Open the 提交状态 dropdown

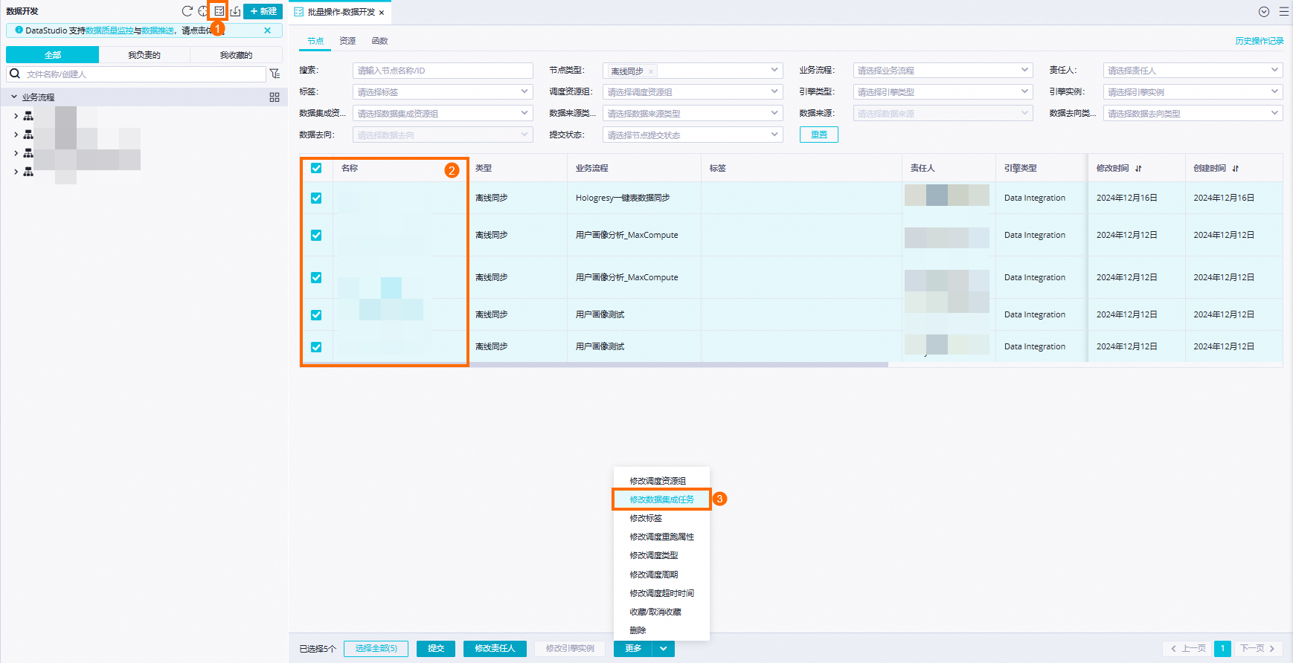tap(693, 135)
